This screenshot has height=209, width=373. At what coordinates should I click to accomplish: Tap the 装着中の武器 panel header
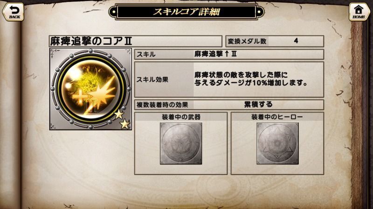coord(181,117)
